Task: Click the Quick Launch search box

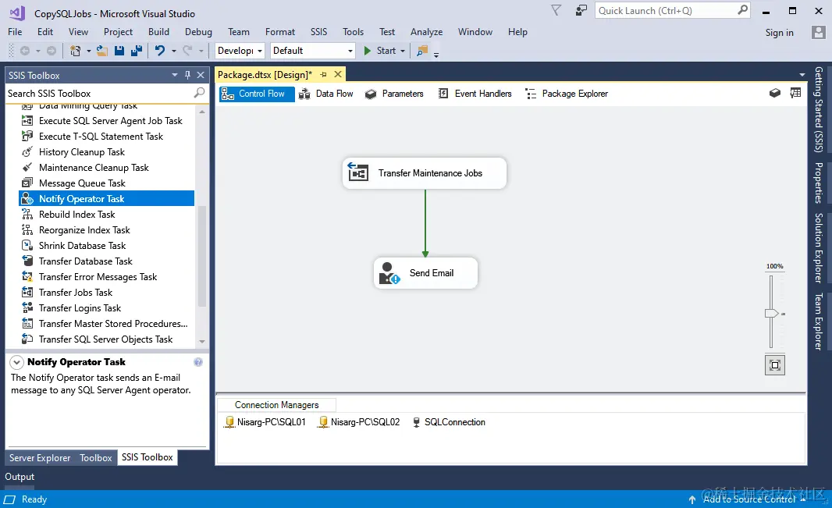Action: [x=672, y=11]
